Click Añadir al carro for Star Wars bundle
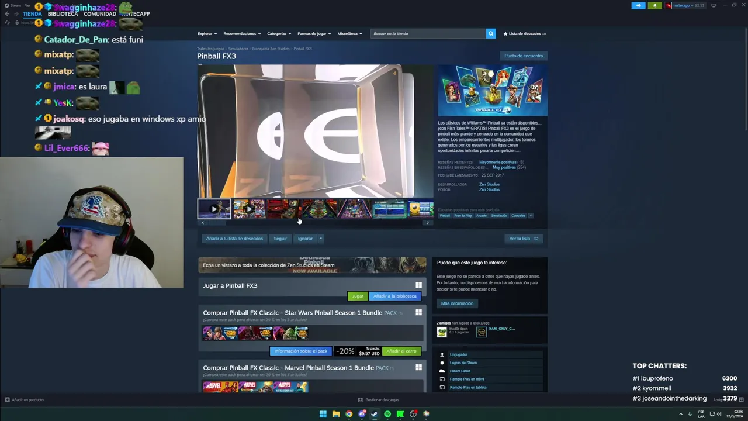 pyautogui.click(x=401, y=351)
